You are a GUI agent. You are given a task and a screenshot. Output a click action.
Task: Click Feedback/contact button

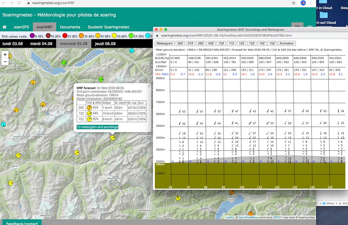pyautogui.click(x=22, y=223)
